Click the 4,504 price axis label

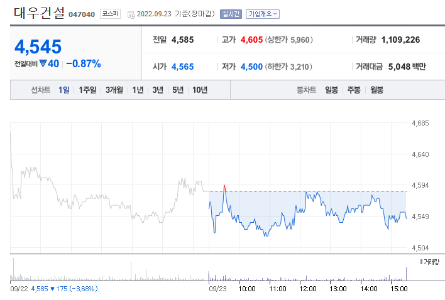[420, 248]
